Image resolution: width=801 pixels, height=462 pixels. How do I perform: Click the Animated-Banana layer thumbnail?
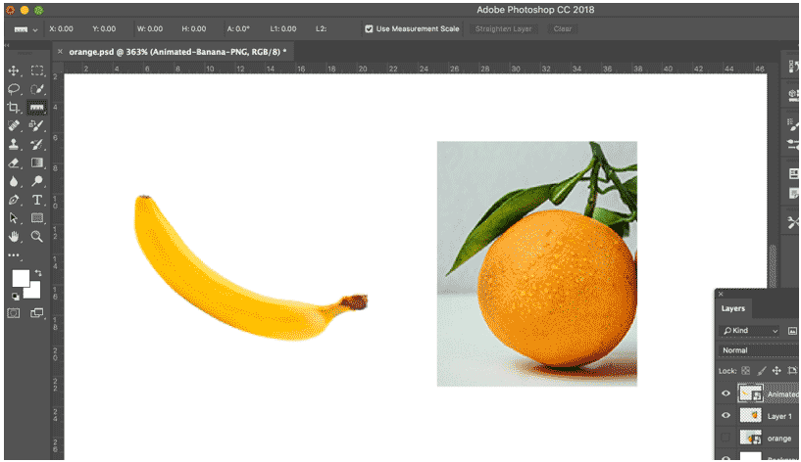point(750,393)
